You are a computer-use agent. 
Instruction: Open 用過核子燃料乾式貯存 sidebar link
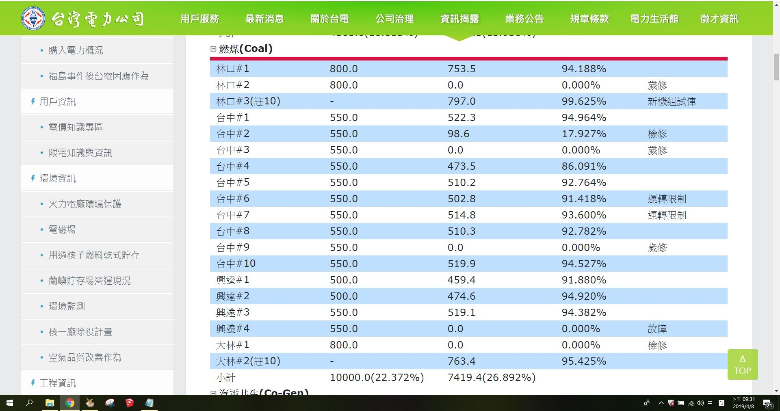pyautogui.click(x=94, y=255)
